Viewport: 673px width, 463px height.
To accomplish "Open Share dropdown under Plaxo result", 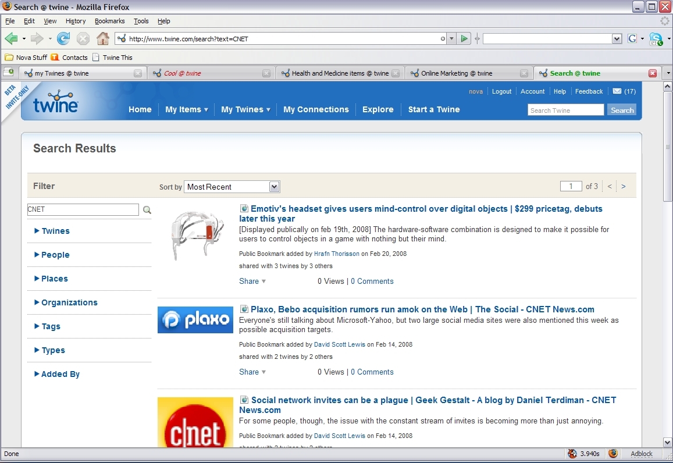I will [252, 372].
